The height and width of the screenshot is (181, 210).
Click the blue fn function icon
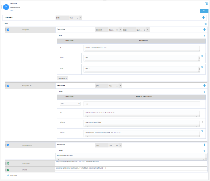click(x=6, y=7)
